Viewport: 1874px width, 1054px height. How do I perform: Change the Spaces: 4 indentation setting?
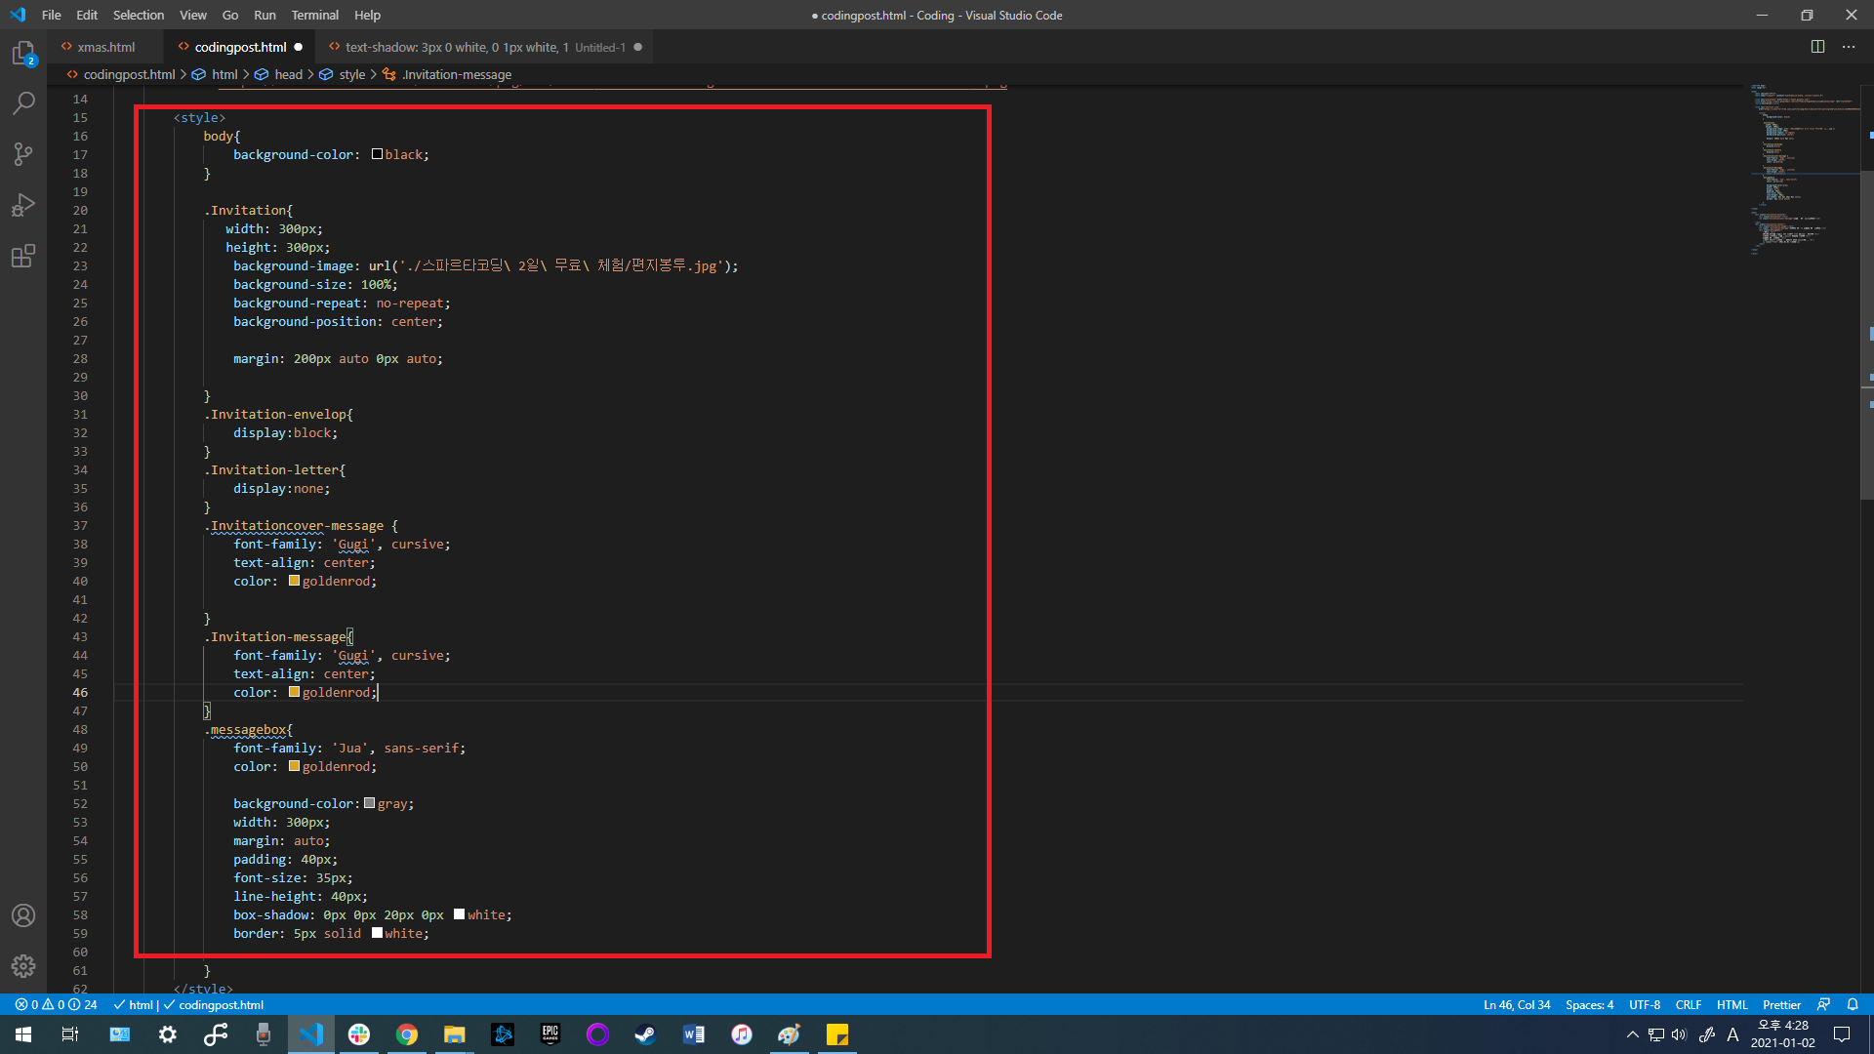(x=1589, y=1004)
